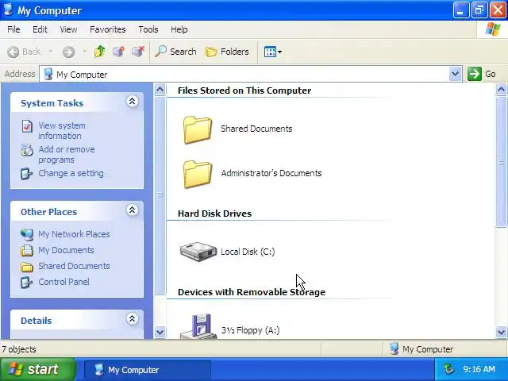
Task: Open My Documents in Other Places
Action: [66, 250]
